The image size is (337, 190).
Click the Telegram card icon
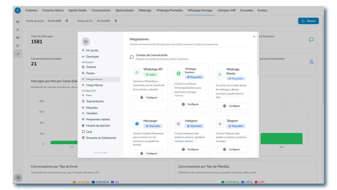pos(220,124)
